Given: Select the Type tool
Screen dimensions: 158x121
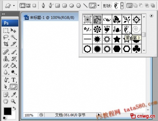Looking at the screenshot, I should (14, 80).
